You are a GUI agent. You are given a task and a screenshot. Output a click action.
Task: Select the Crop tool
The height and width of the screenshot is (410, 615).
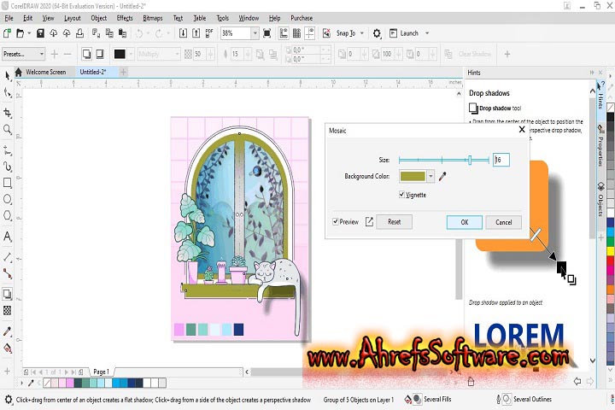(7, 113)
